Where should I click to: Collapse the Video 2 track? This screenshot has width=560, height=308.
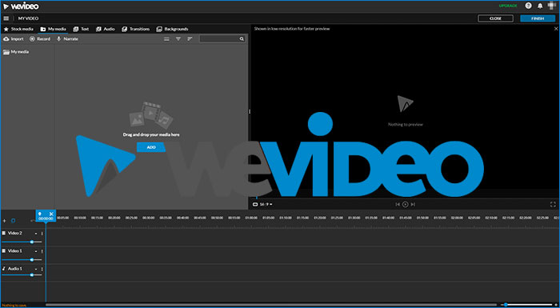pyautogui.click(x=36, y=234)
